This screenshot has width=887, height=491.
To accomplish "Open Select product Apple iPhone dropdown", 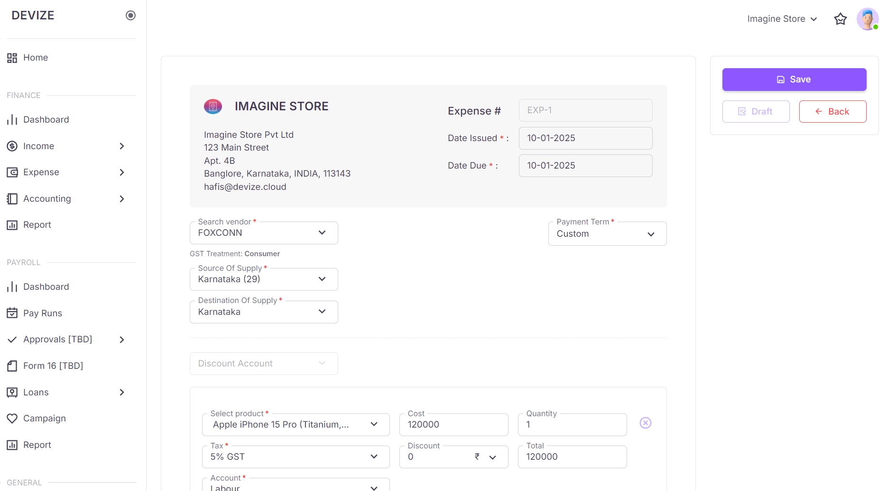I will click(296, 425).
